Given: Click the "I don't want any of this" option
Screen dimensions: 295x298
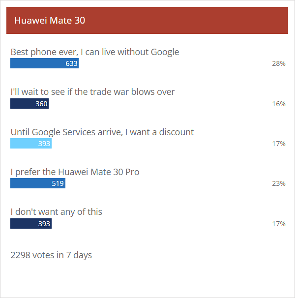Looking at the screenshot, I should pyautogui.click(x=57, y=212).
